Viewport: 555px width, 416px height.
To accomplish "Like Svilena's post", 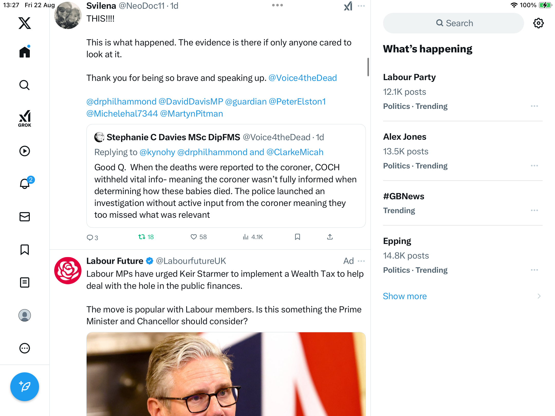I will [x=194, y=237].
